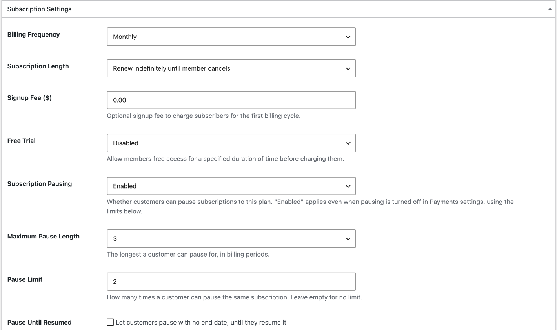The height and width of the screenshot is (330, 557).
Task: Open the Billing Frequency dropdown
Action: (231, 37)
